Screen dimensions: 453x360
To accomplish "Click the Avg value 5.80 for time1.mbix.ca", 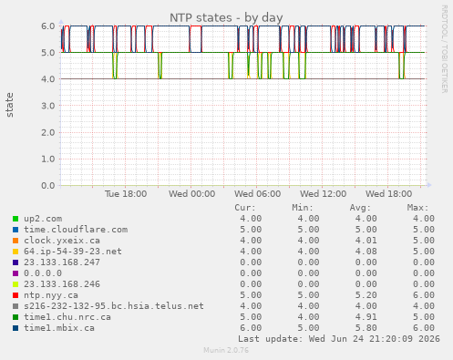I will (x=366, y=328).
